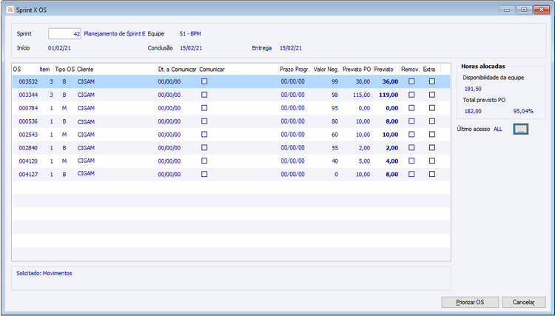This screenshot has width=555, height=316.
Task: Click the Priorizar OS button
Action: 470,302
